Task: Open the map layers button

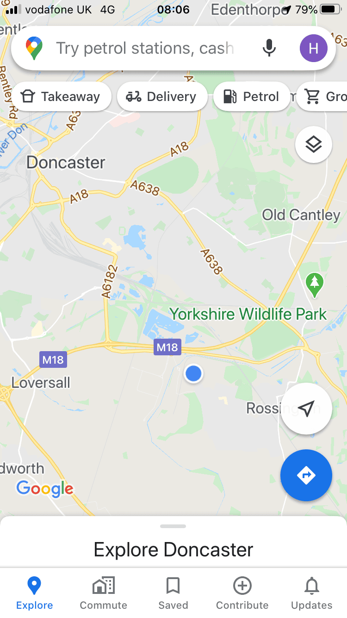Action: tap(314, 145)
